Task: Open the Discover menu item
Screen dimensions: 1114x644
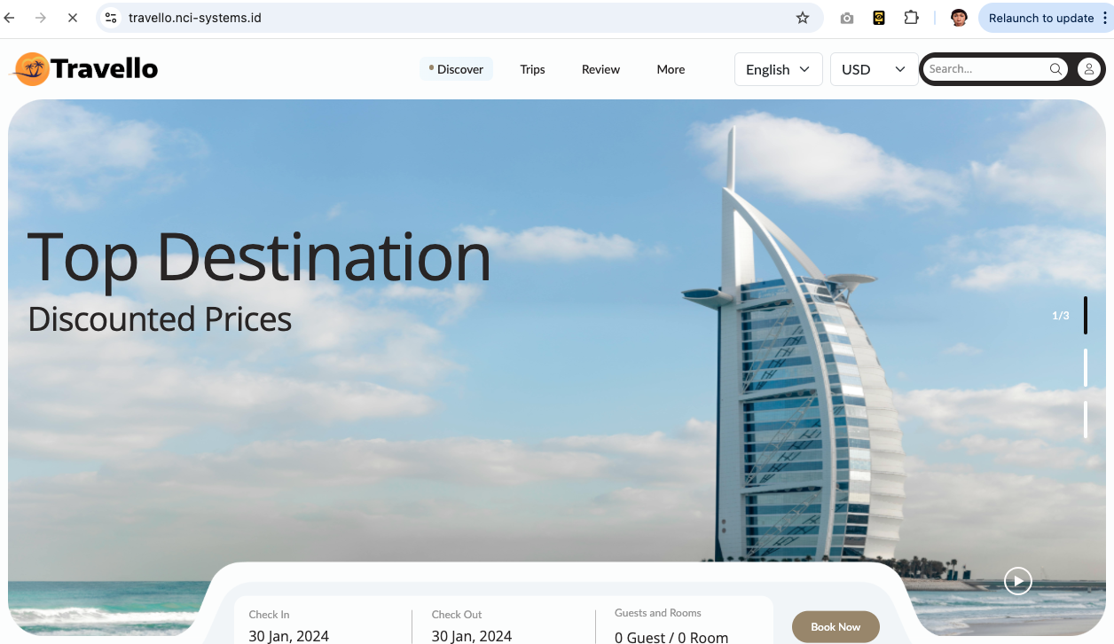Action: point(456,69)
